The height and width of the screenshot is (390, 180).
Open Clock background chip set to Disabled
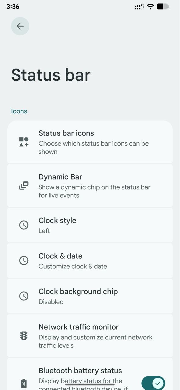(90, 296)
